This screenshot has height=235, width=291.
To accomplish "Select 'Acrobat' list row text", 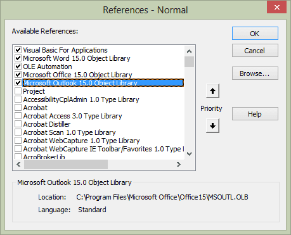I will 36,108.
